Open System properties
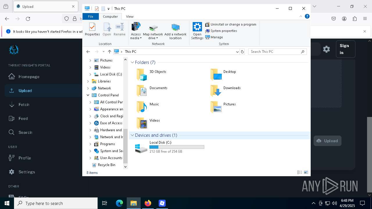 tap(221, 31)
